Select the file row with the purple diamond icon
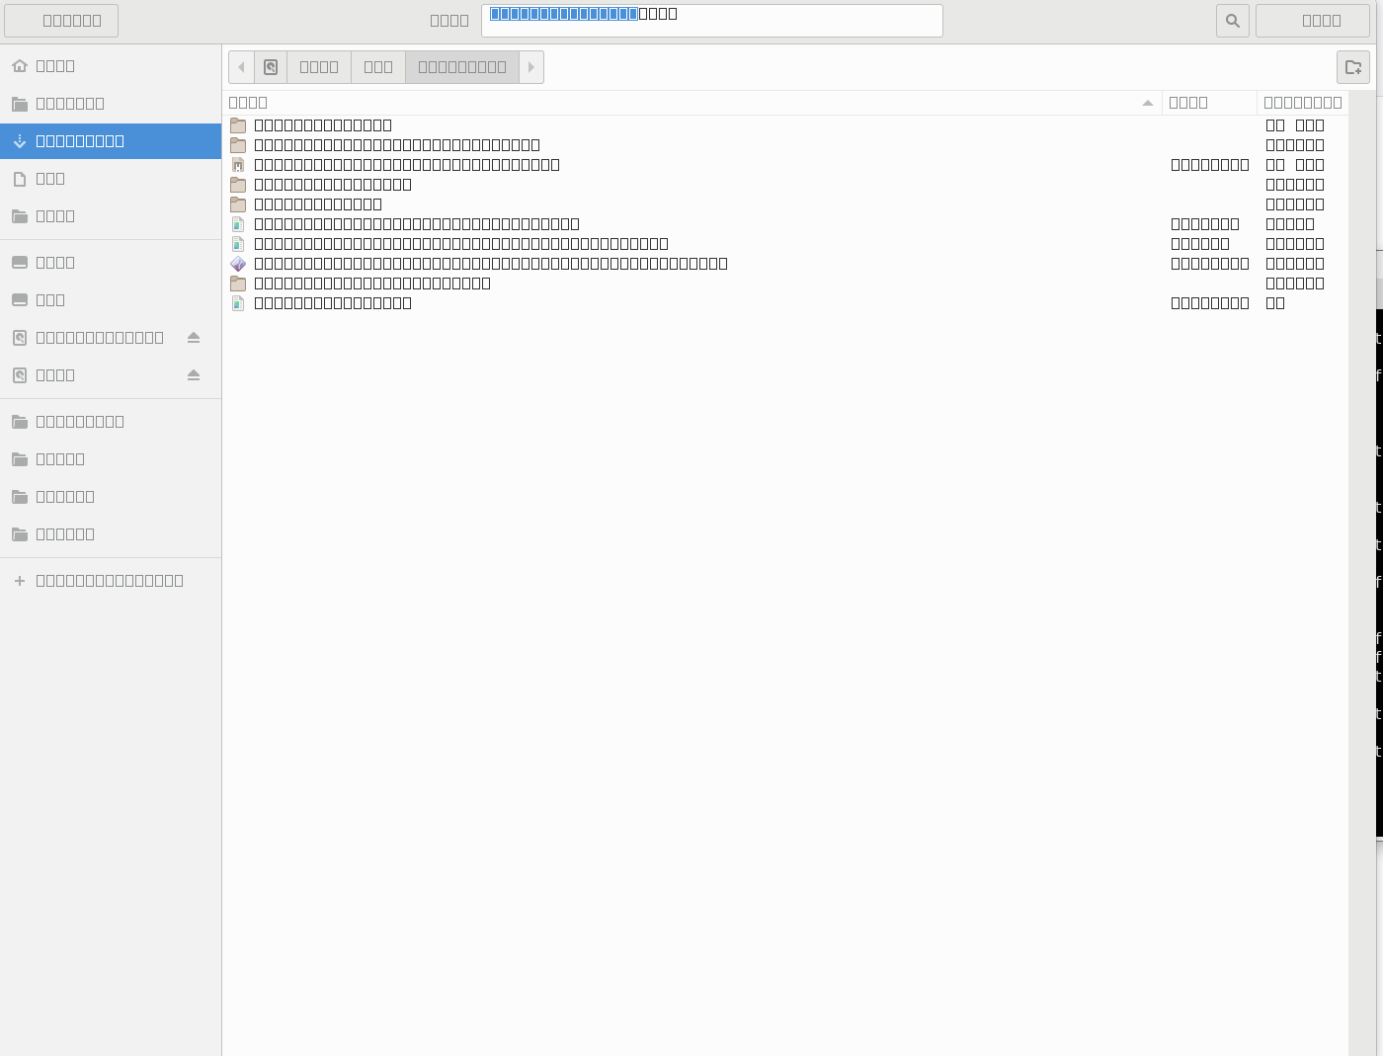This screenshot has height=1056, width=1383. tap(785, 264)
